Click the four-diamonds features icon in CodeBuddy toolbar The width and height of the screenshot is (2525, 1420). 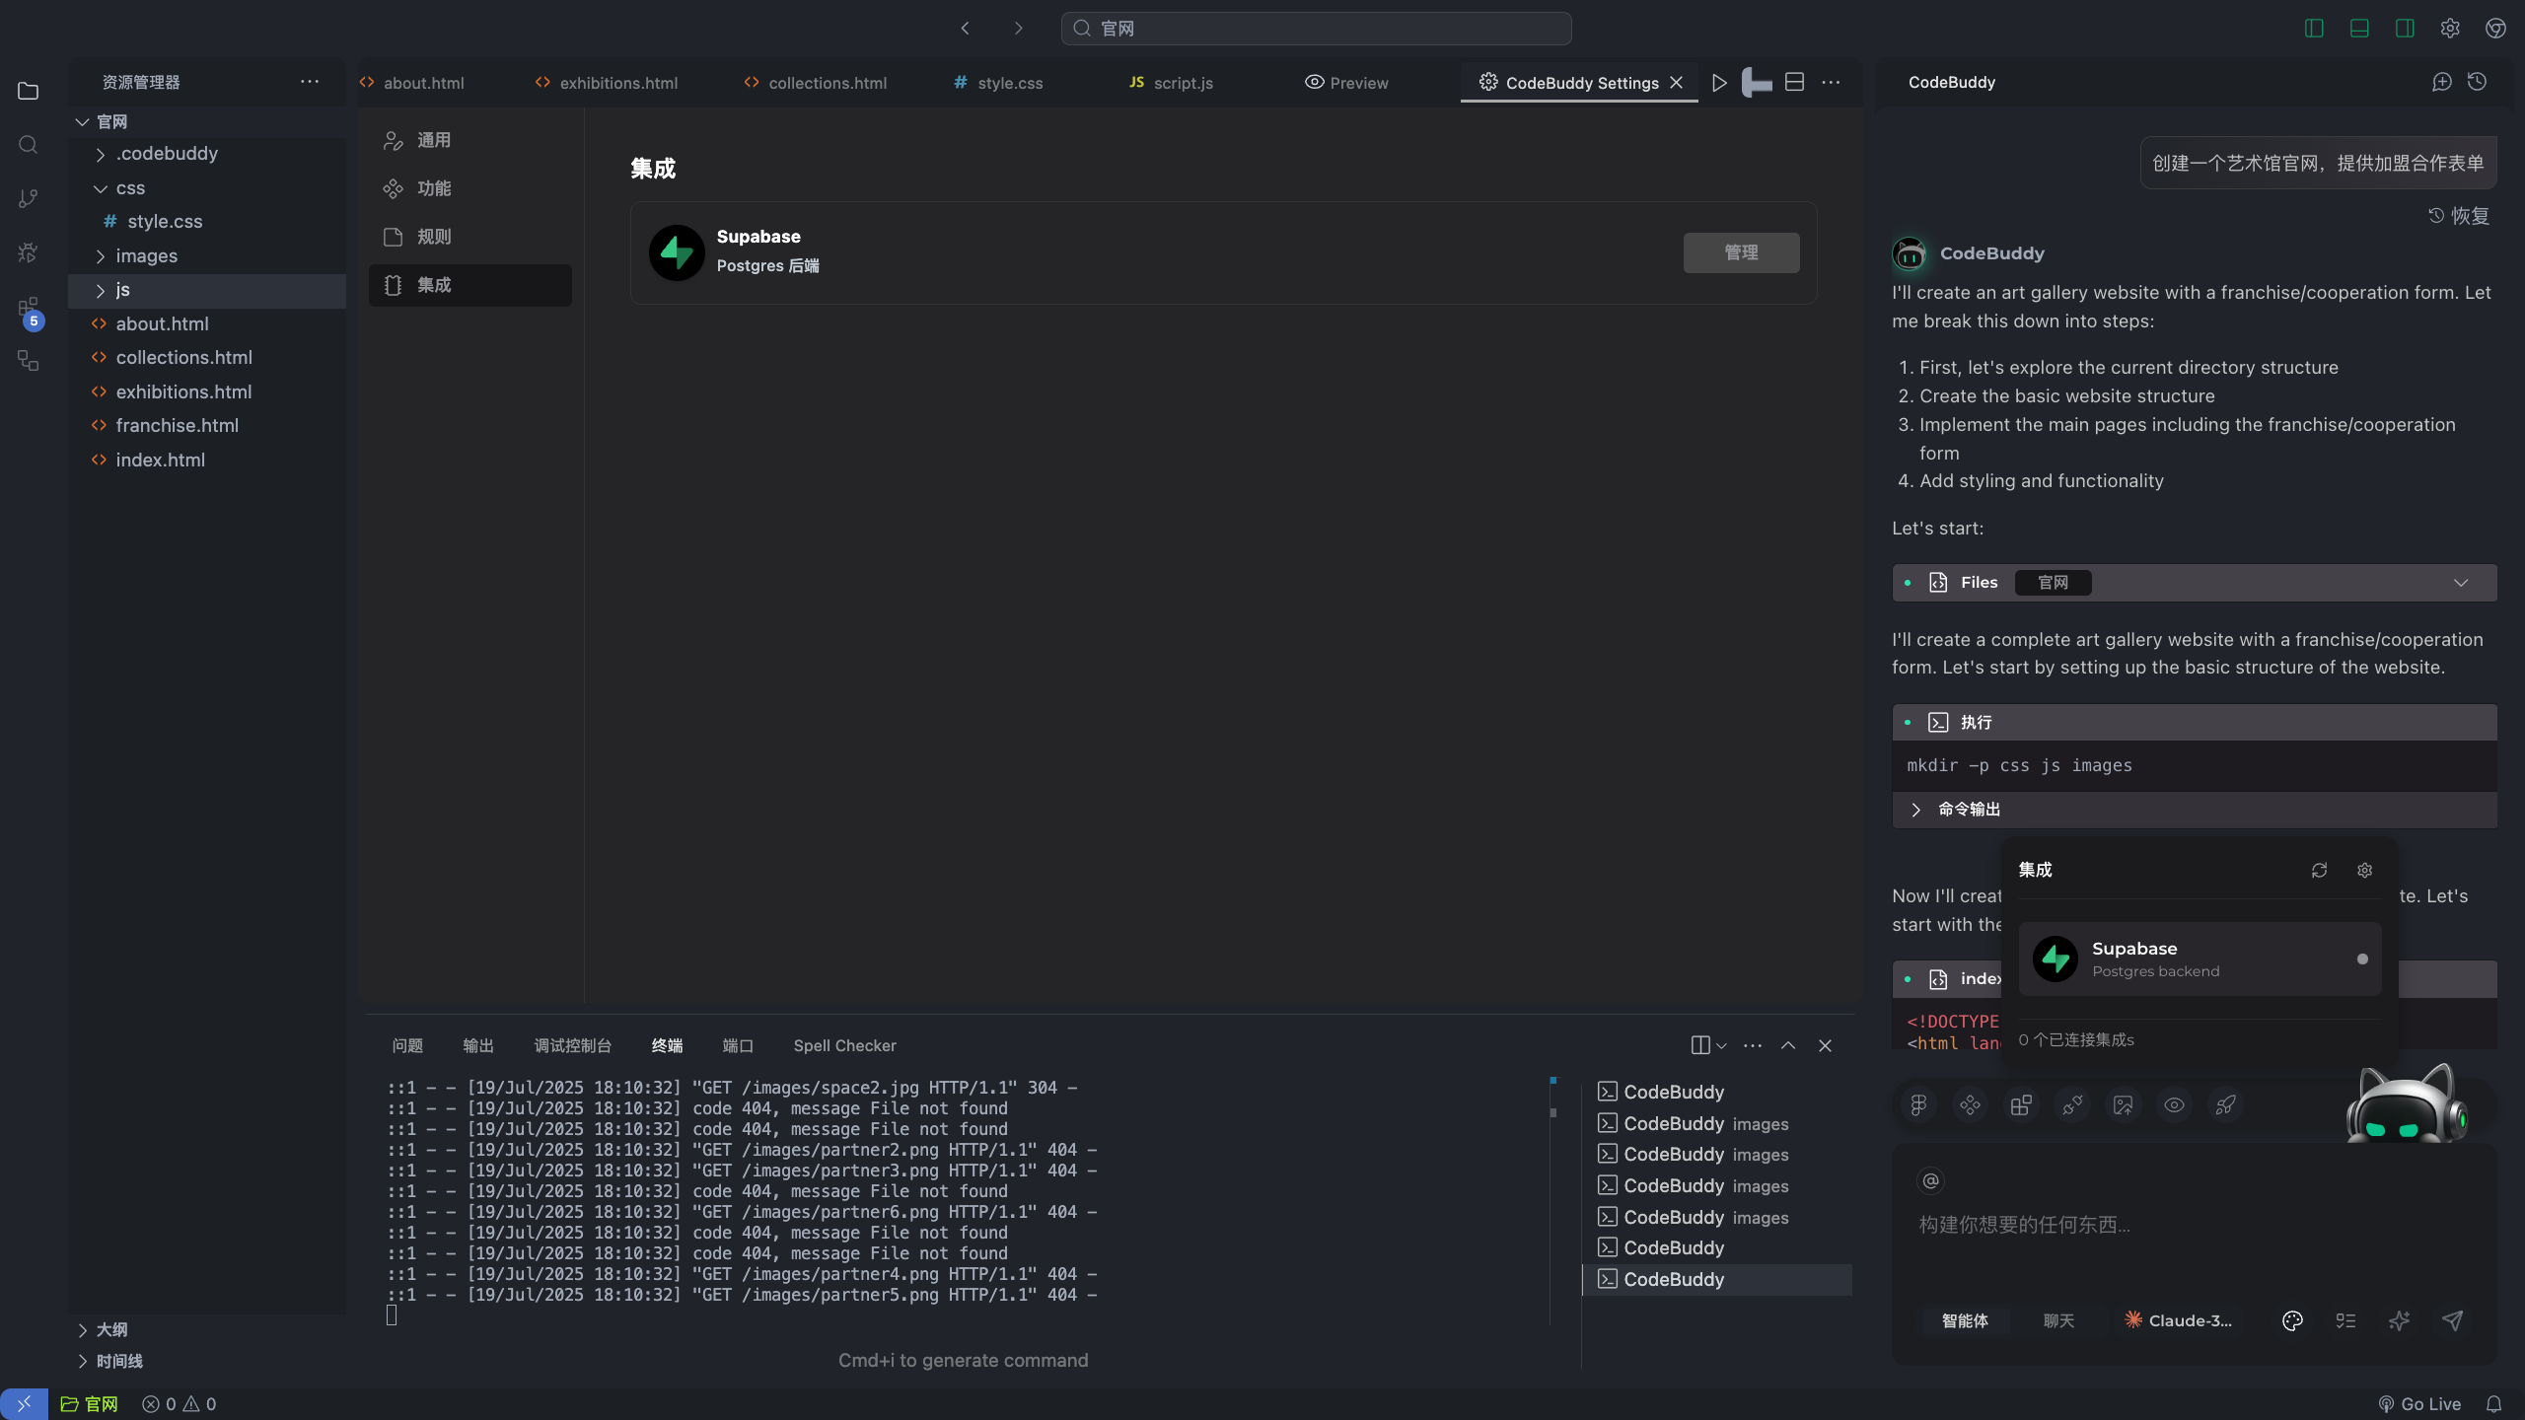[1970, 1105]
